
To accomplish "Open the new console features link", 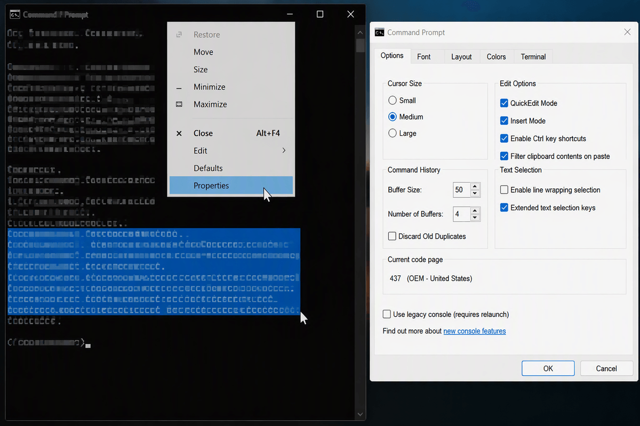I will (475, 331).
